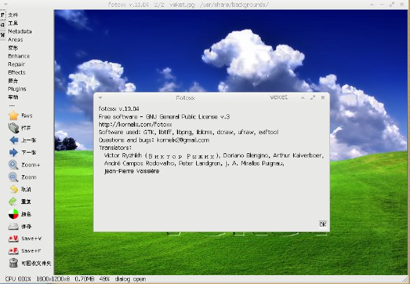Image resolution: width=410 pixels, height=284 pixels.
Task: Go to previous image with 上一张 arrow
Action: [14, 140]
